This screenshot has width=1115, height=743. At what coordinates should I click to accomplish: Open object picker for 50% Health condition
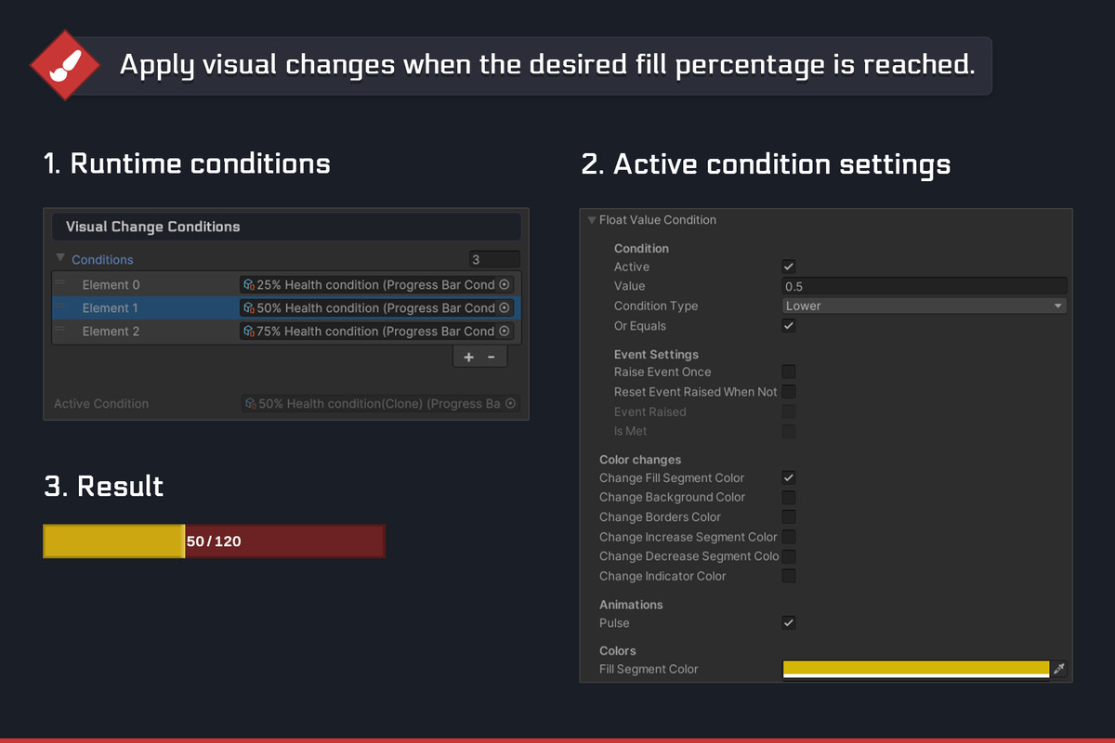505,307
